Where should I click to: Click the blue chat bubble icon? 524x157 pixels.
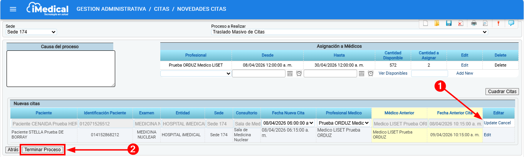[511, 23]
